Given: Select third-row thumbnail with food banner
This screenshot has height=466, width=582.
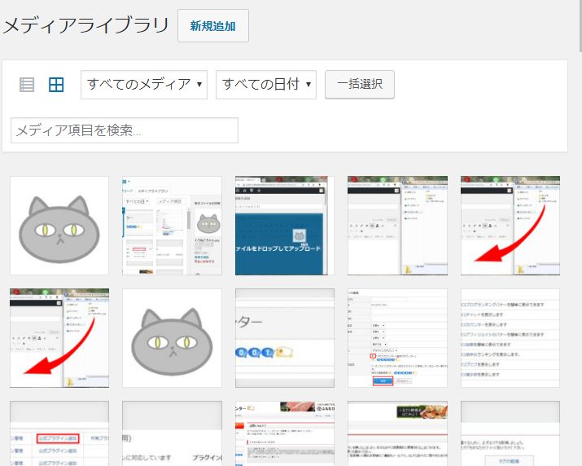Looking at the screenshot, I should [x=397, y=433].
